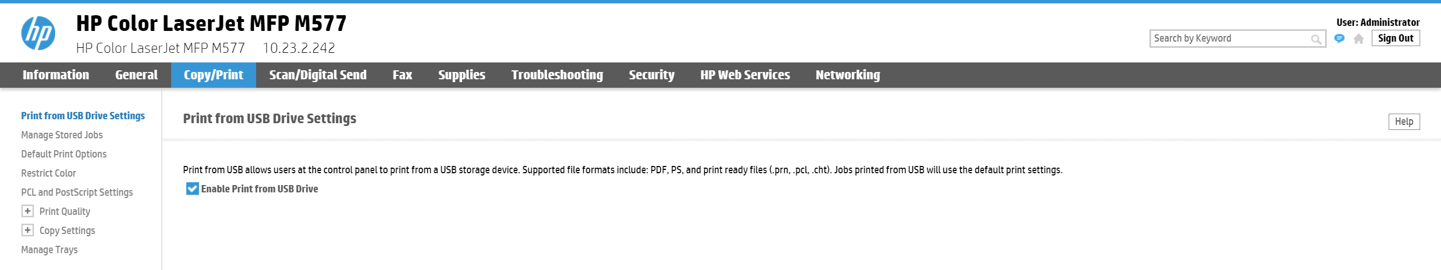Expand the Copy Settings section
This screenshot has width=1441, height=270.
[28, 231]
